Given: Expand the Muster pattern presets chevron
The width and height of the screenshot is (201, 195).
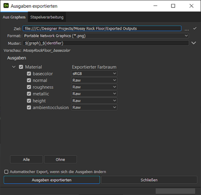Looking at the screenshot, I should [194, 43].
